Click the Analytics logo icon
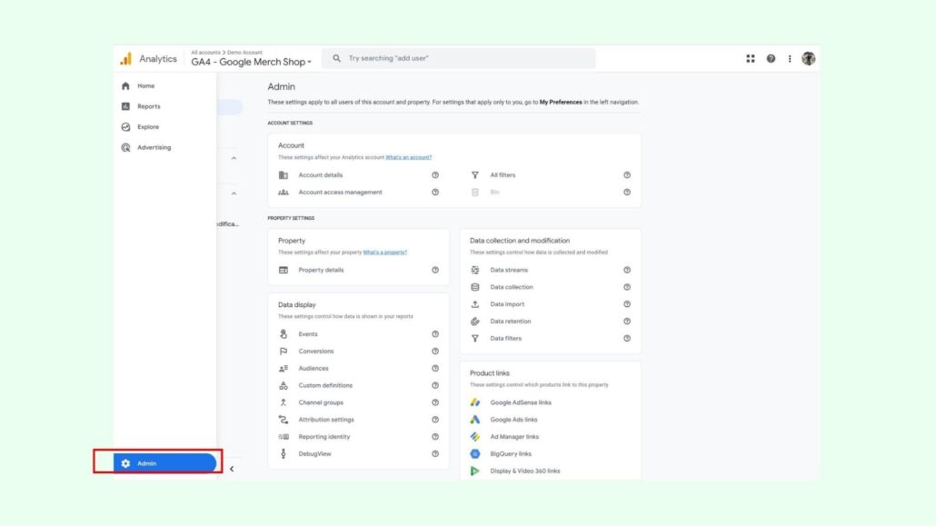 125,59
